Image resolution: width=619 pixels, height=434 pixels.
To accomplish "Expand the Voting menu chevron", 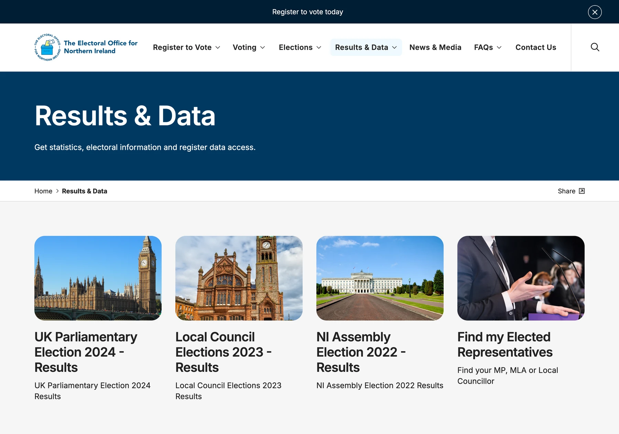I will tap(262, 47).
